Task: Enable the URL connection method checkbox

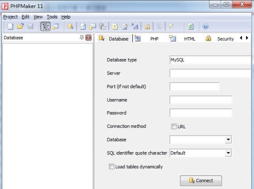Action: [174, 126]
